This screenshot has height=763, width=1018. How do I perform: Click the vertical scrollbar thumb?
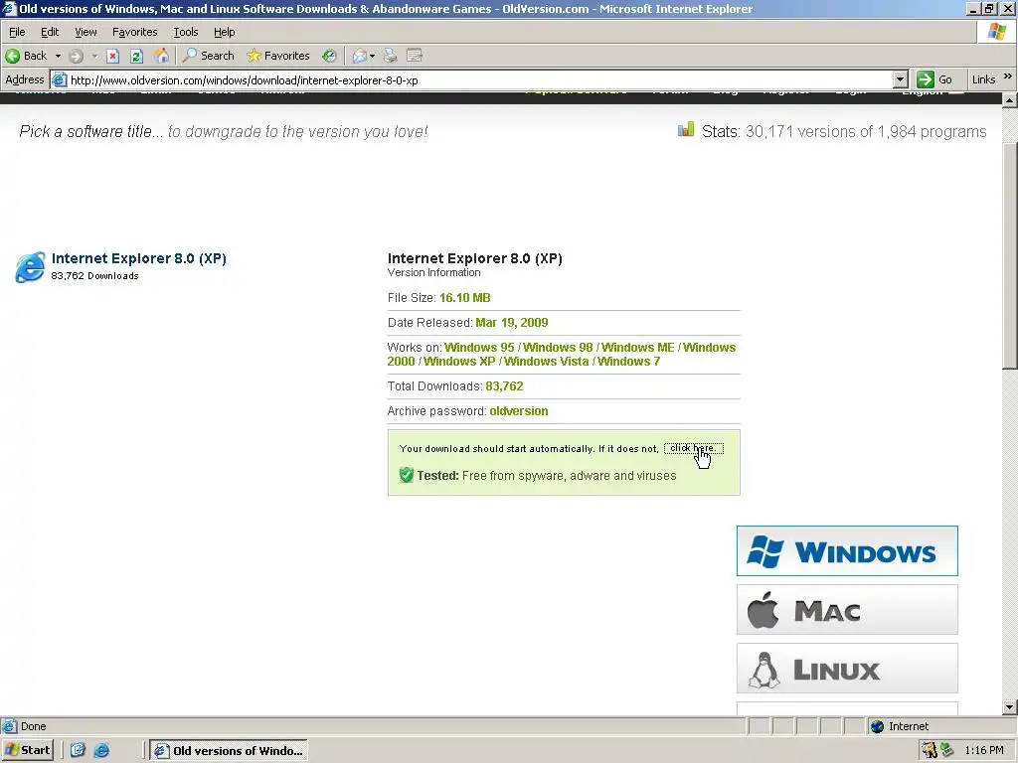tap(1010, 255)
